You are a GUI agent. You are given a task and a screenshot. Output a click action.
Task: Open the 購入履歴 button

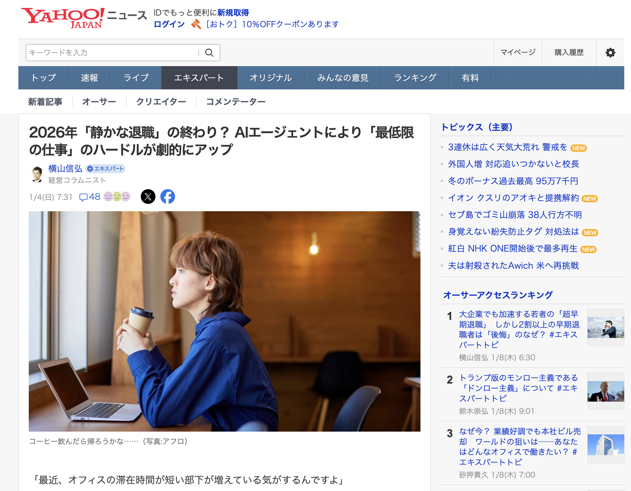point(569,53)
